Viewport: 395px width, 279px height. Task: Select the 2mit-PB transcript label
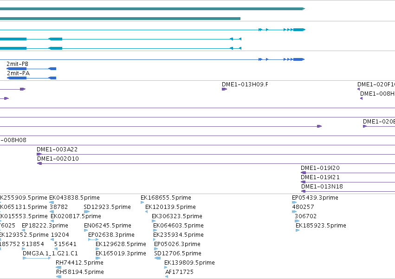pyautogui.click(x=17, y=64)
